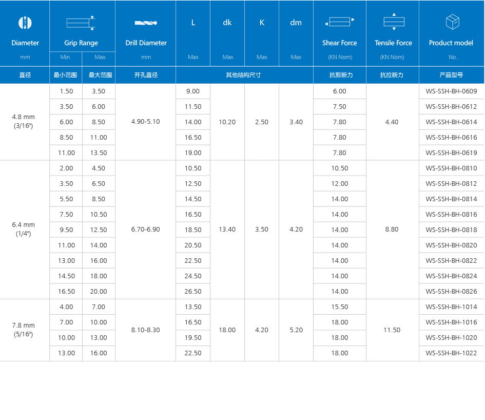Click the Tensile Force icon
This screenshot has width=485, height=420.
point(393,22)
